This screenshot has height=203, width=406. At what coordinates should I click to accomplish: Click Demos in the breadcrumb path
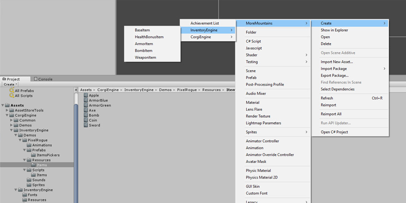(165, 90)
